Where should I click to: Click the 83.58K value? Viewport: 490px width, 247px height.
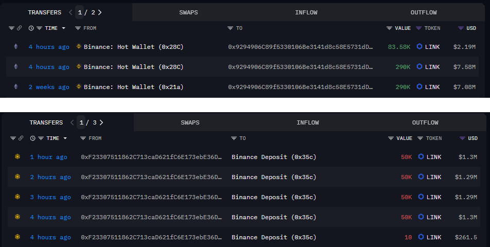tap(399, 47)
